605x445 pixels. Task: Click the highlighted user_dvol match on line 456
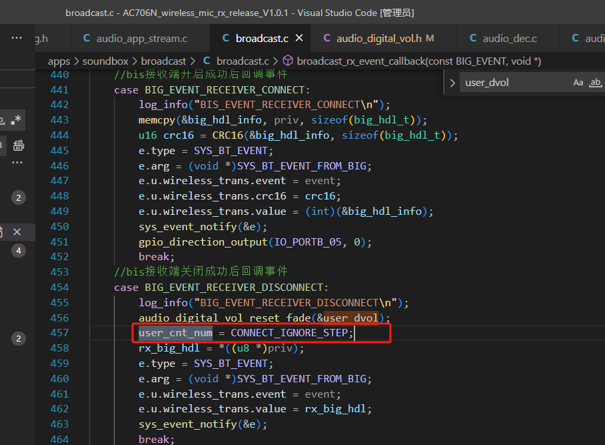pyautogui.click(x=351, y=318)
